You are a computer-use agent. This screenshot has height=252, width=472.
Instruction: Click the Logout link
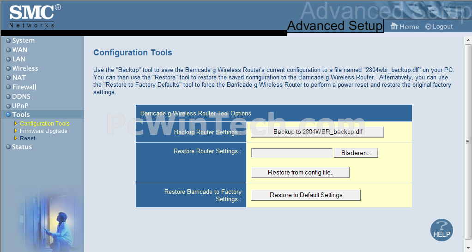pos(442,26)
